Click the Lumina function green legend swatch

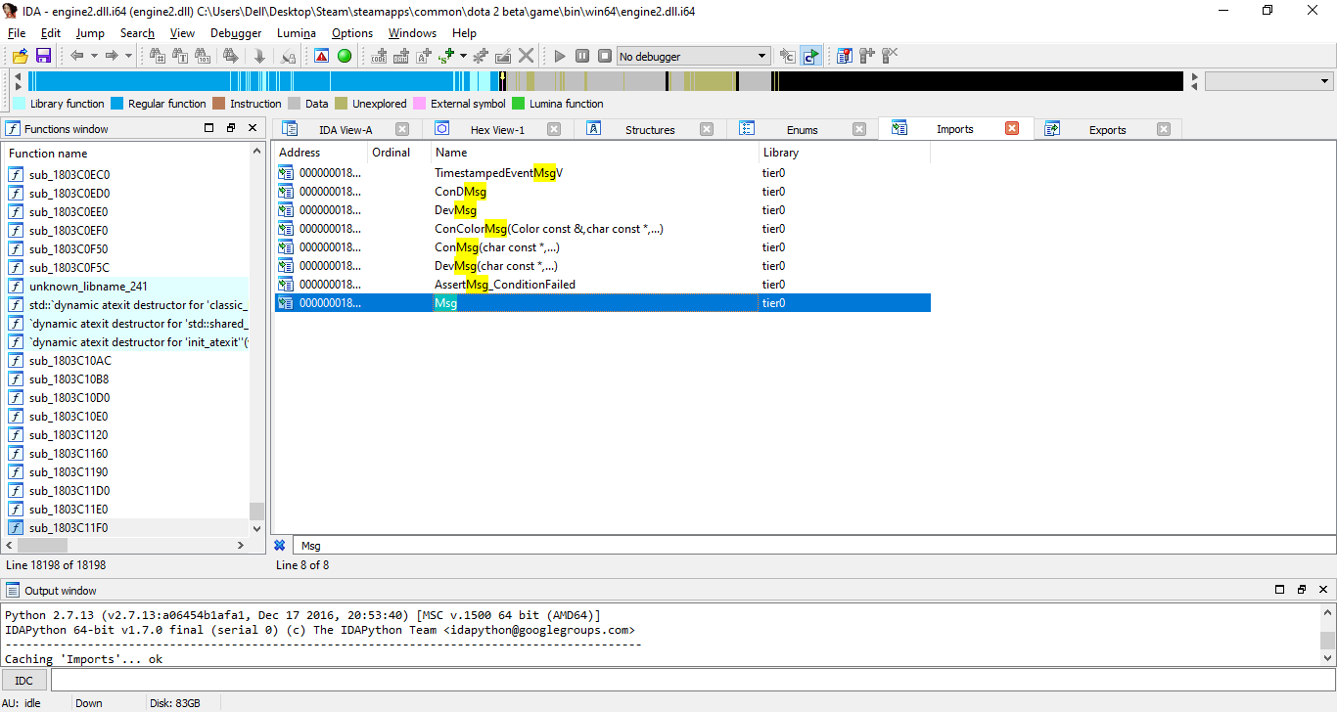click(x=519, y=104)
